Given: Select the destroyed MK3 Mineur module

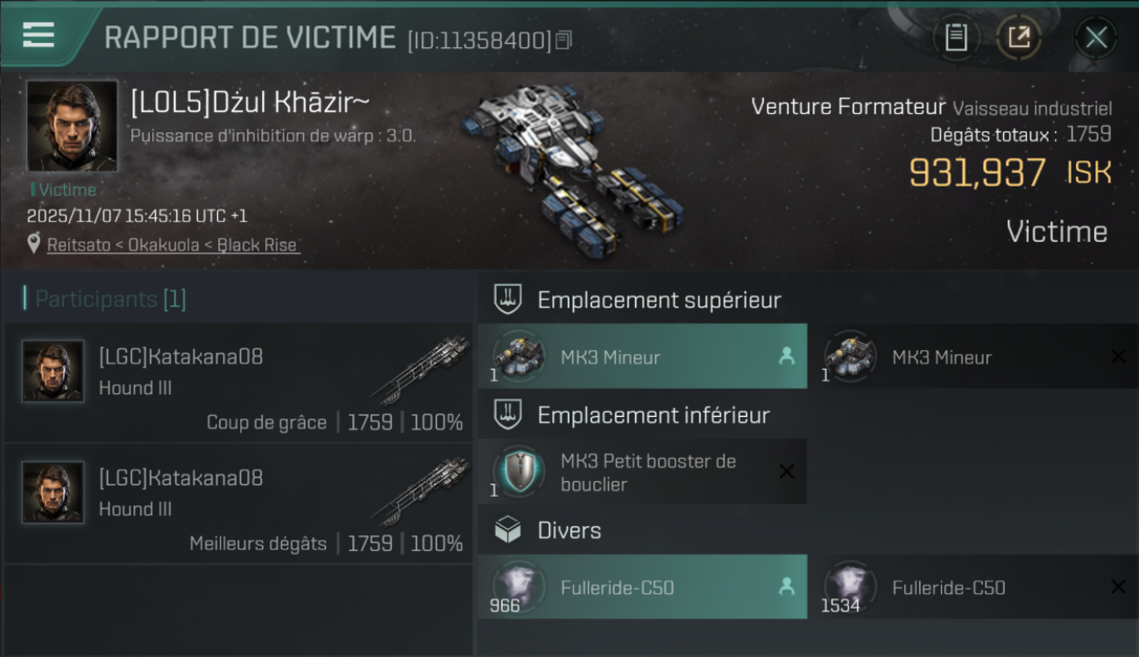Looking at the screenshot, I should pyautogui.click(x=974, y=357).
